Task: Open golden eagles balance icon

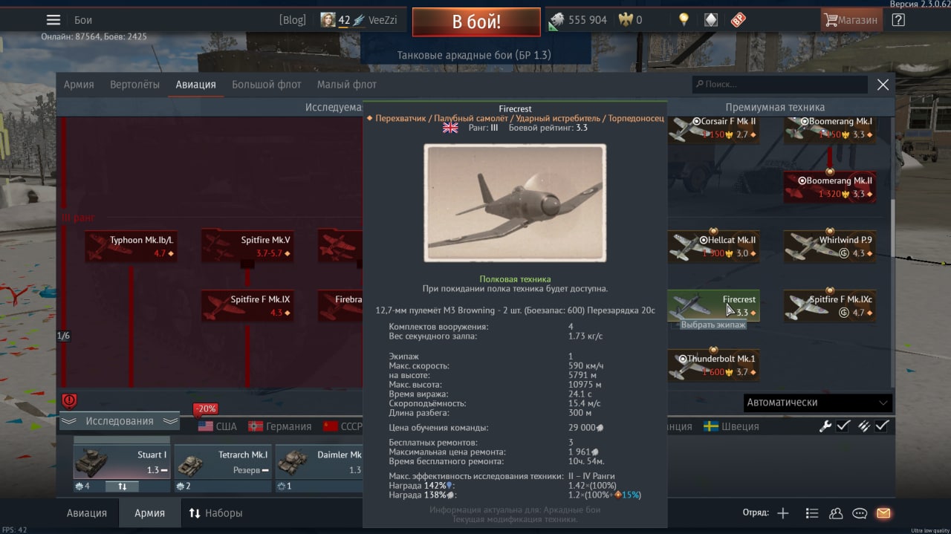Action: pyautogui.click(x=626, y=20)
